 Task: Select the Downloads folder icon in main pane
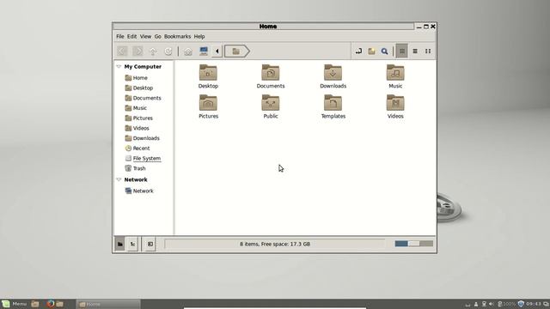click(333, 72)
